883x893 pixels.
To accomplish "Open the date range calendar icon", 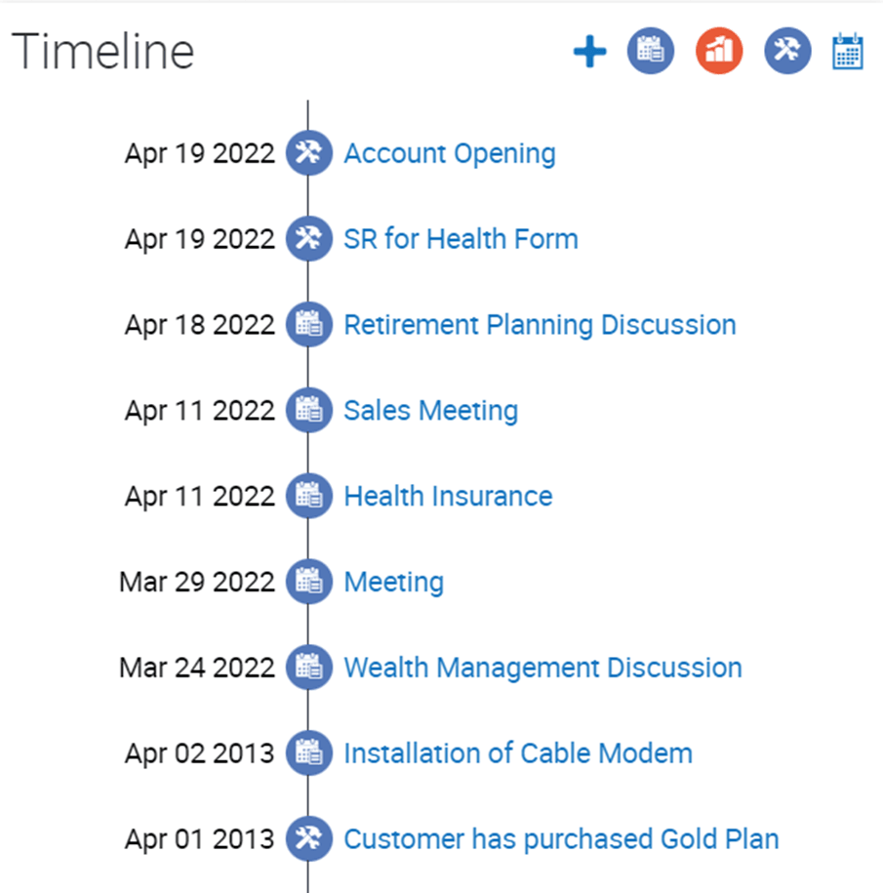I will coord(848,50).
